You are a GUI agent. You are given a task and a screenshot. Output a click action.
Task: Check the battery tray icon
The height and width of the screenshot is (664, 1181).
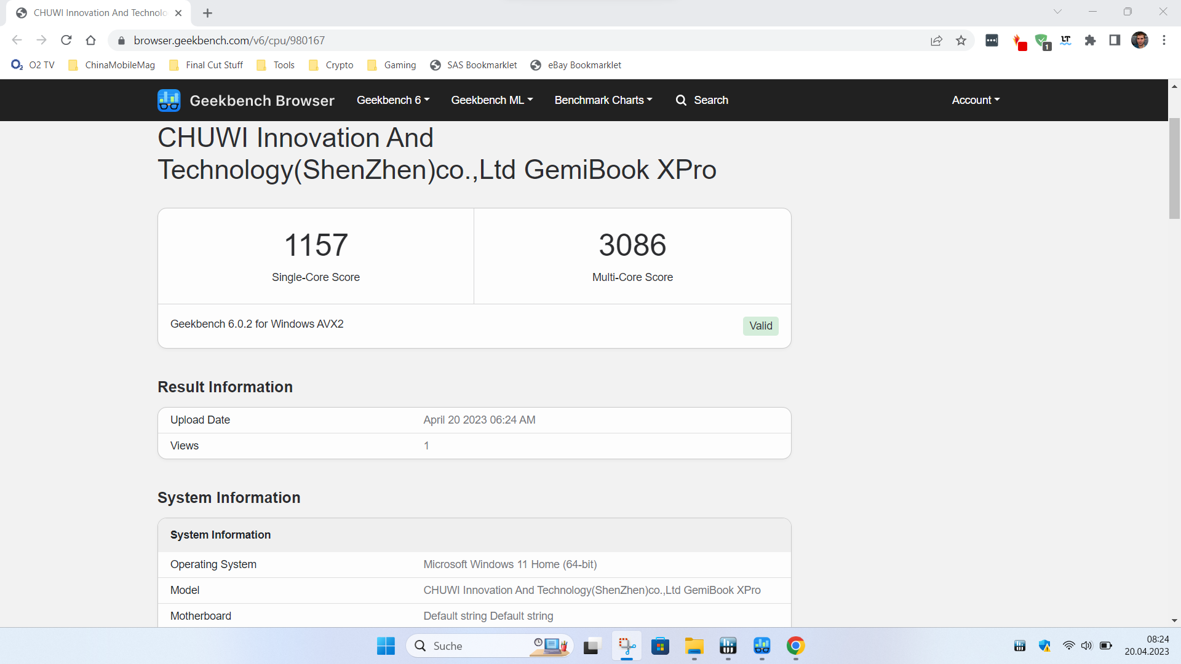1105,646
